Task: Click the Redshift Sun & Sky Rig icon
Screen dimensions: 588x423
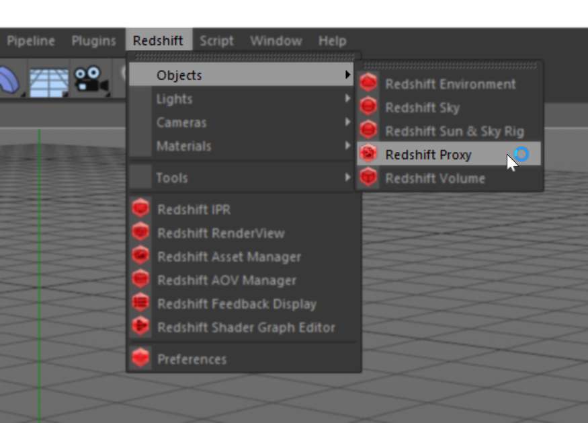Action: click(x=368, y=130)
